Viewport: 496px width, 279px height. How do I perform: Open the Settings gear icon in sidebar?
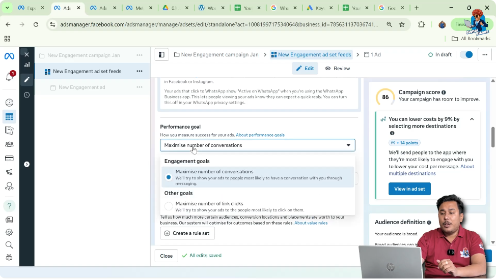9,232
